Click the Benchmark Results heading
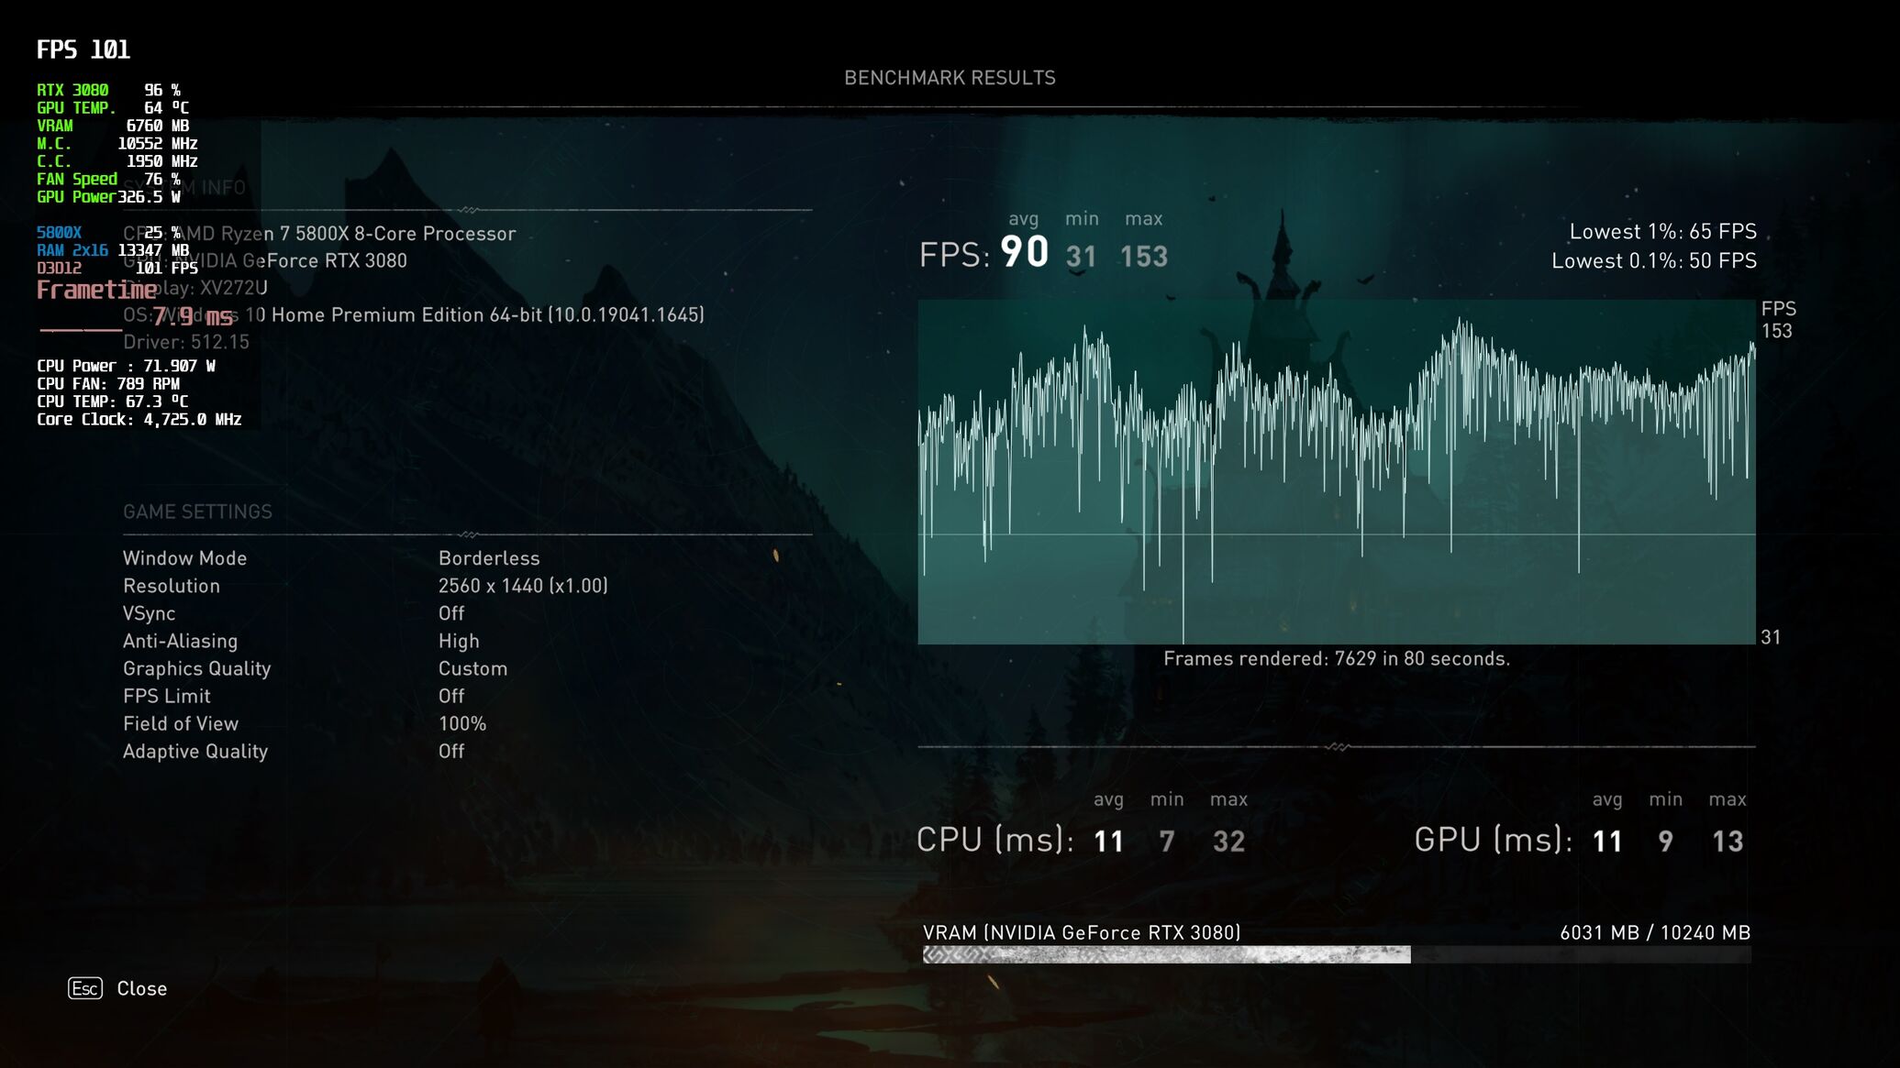The height and width of the screenshot is (1068, 1900). (x=950, y=78)
